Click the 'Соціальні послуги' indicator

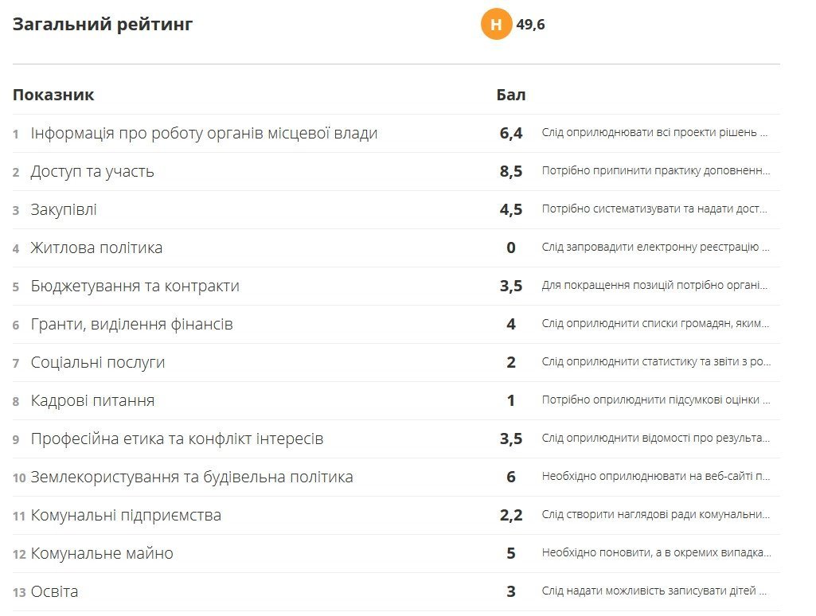(x=98, y=363)
